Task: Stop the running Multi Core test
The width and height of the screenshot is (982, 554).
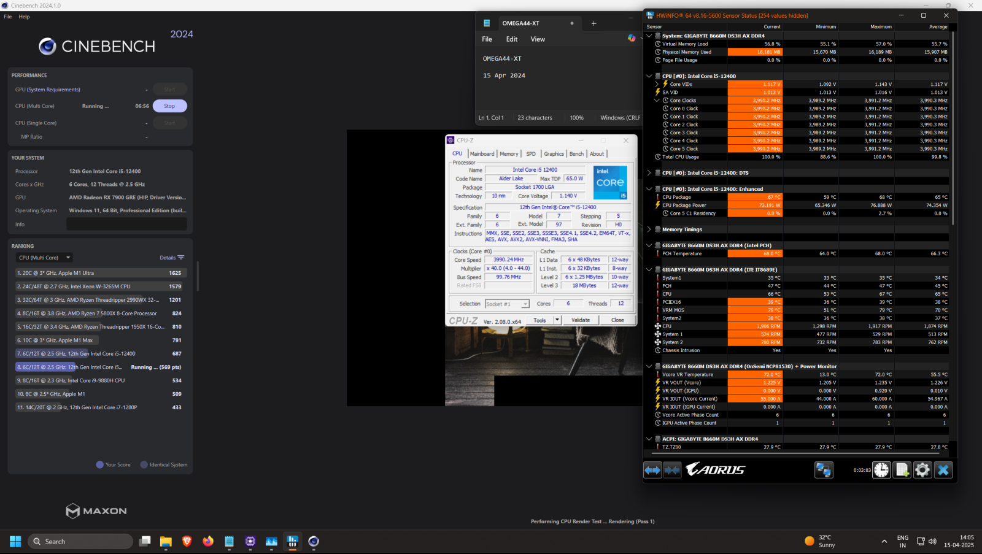Action: (x=169, y=106)
